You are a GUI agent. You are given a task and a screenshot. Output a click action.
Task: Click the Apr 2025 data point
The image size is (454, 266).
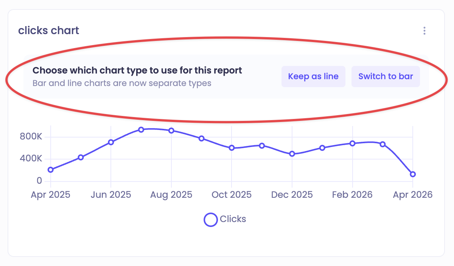tap(51, 170)
